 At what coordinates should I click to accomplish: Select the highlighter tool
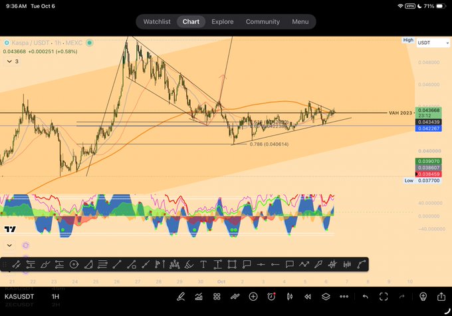pyautogui.click(x=189, y=264)
